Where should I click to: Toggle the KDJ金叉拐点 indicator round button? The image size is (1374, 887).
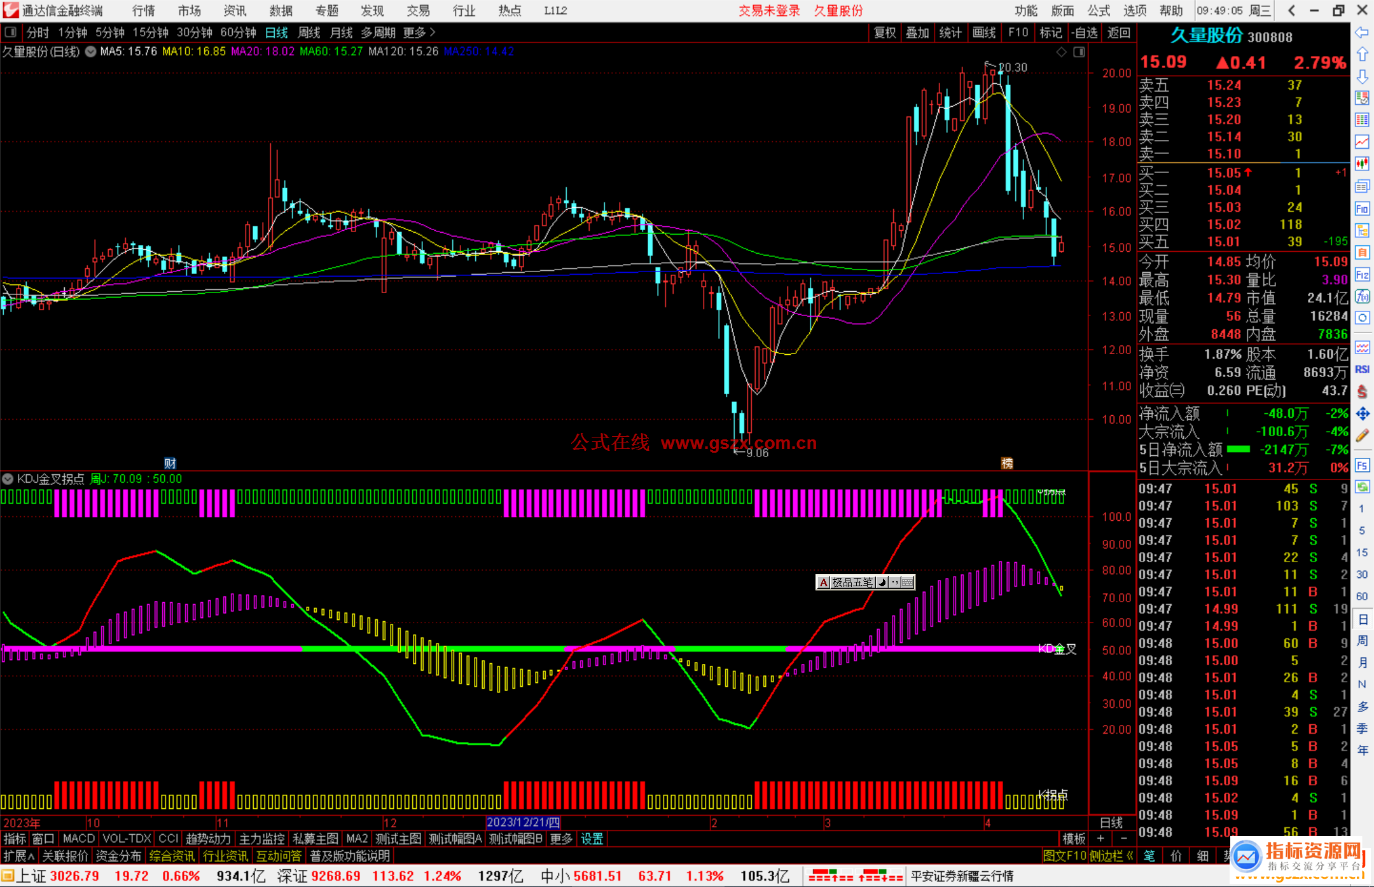[x=8, y=479]
